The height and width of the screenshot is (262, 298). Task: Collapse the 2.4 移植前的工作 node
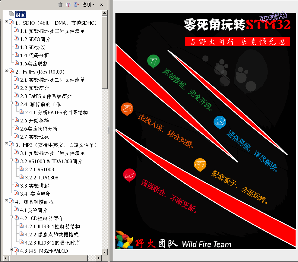point(11,103)
